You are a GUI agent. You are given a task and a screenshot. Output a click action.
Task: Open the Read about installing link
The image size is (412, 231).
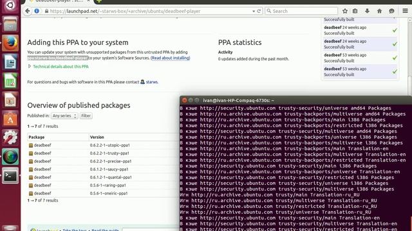click(x=171, y=58)
